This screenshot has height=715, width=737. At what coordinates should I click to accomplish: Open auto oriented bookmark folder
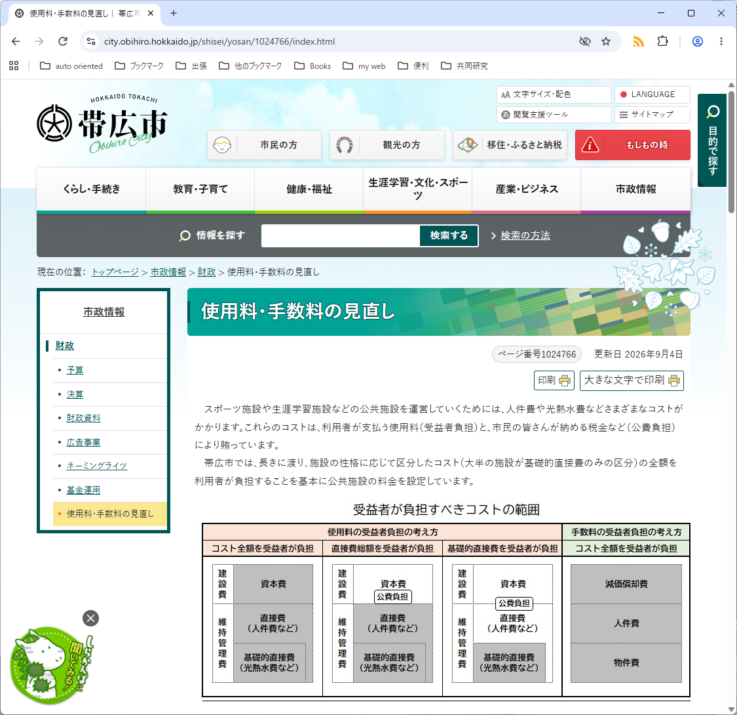(x=71, y=66)
